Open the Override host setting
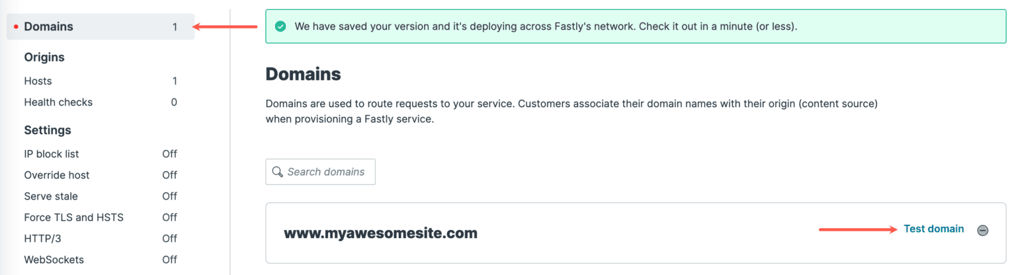 [101, 175]
